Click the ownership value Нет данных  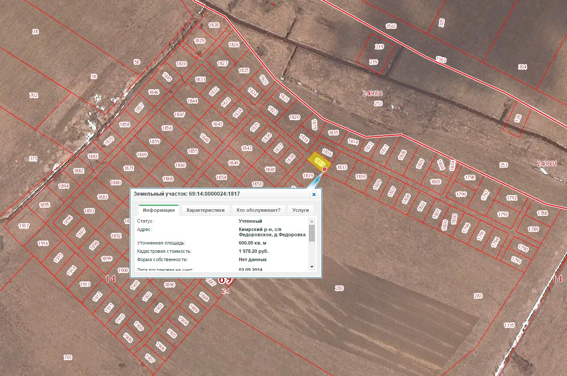click(x=253, y=259)
